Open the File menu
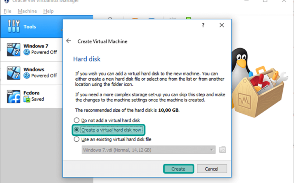 [7, 11]
